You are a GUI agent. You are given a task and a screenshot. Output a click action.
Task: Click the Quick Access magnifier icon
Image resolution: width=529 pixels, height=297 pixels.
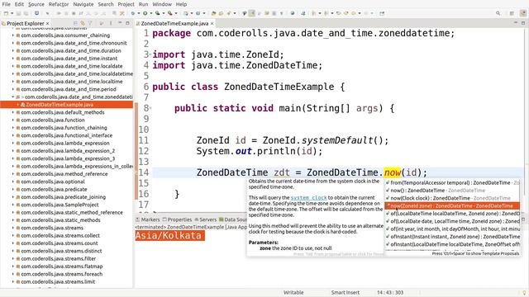click(498, 13)
